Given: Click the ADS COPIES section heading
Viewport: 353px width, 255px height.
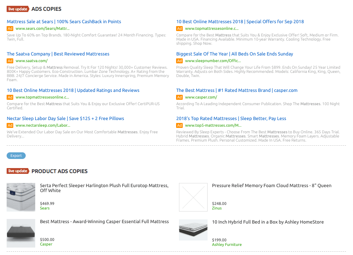Looking at the screenshot, I should click(x=46, y=9).
